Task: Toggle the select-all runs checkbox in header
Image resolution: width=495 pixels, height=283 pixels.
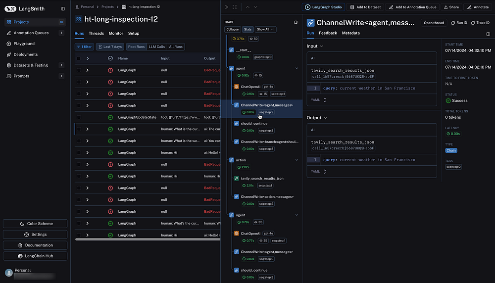Action: pyautogui.click(x=79, y=58)
